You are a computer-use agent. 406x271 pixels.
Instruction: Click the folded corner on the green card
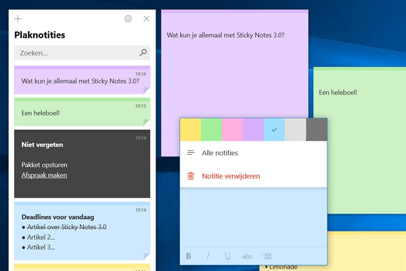click(x=146, y=122)
